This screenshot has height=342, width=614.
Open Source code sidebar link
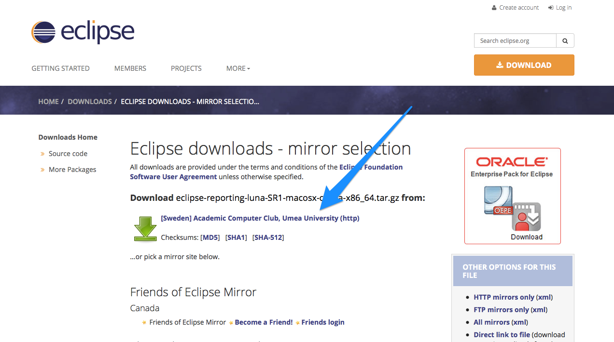point(68,154)
